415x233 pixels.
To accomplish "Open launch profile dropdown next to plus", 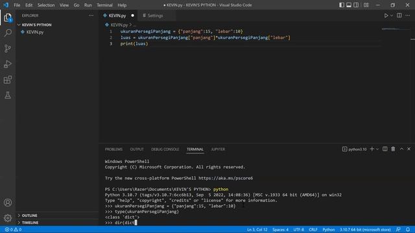I will tap(377, 150).
